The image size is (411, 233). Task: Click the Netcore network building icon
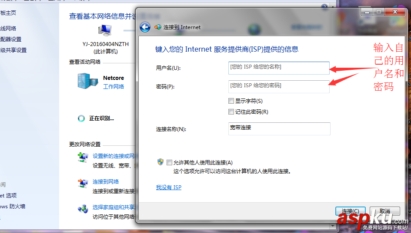(87, 81)
